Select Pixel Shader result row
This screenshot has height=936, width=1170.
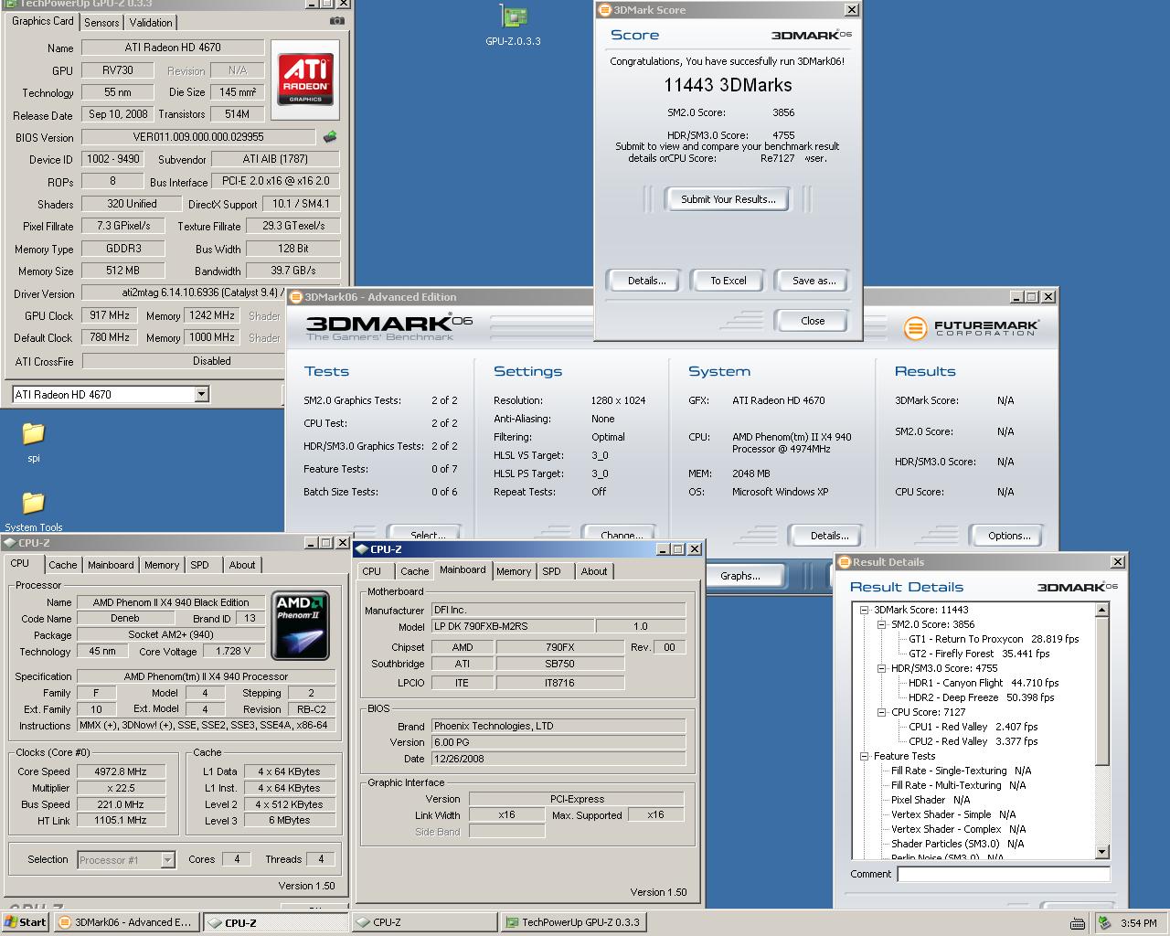pyautogui.click(x=931, y=800)
